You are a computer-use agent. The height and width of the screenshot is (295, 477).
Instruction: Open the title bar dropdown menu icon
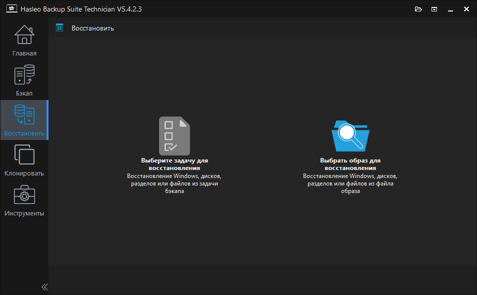[x=434, y=9]
